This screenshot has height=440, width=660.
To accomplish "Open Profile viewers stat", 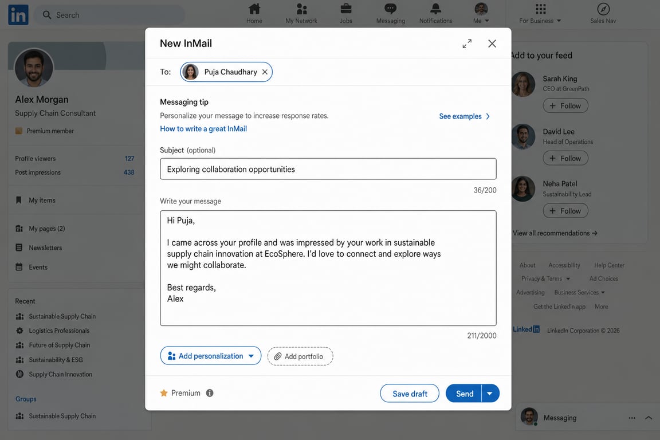I will [x=74, y=158].
